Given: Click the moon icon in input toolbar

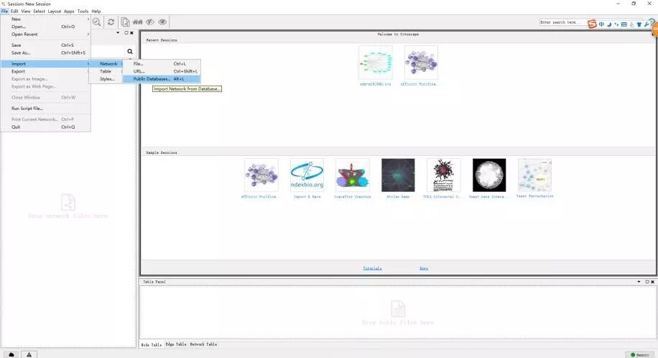Looking at the screenshot, I should click(x=609, y=24).
